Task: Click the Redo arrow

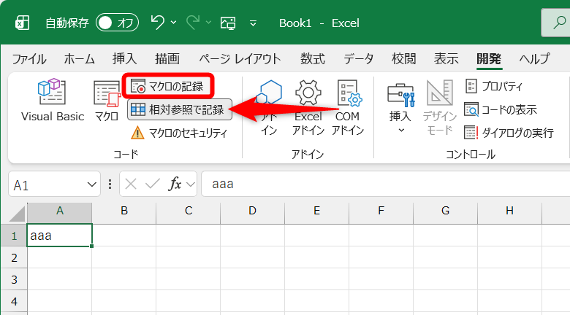Action: click(193, 23)
